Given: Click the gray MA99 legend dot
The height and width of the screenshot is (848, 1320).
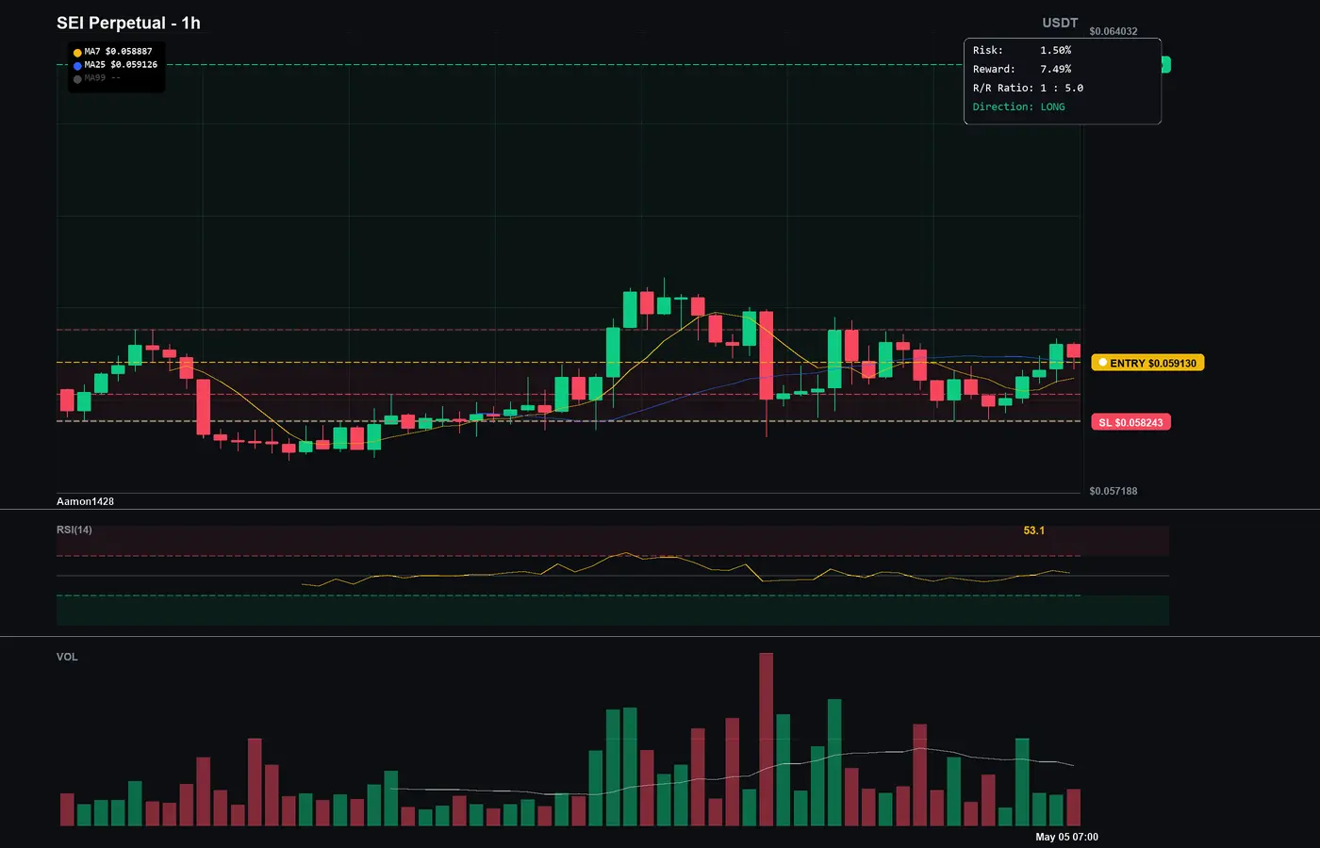Looking at the screenshot, I should pos(77,79).
